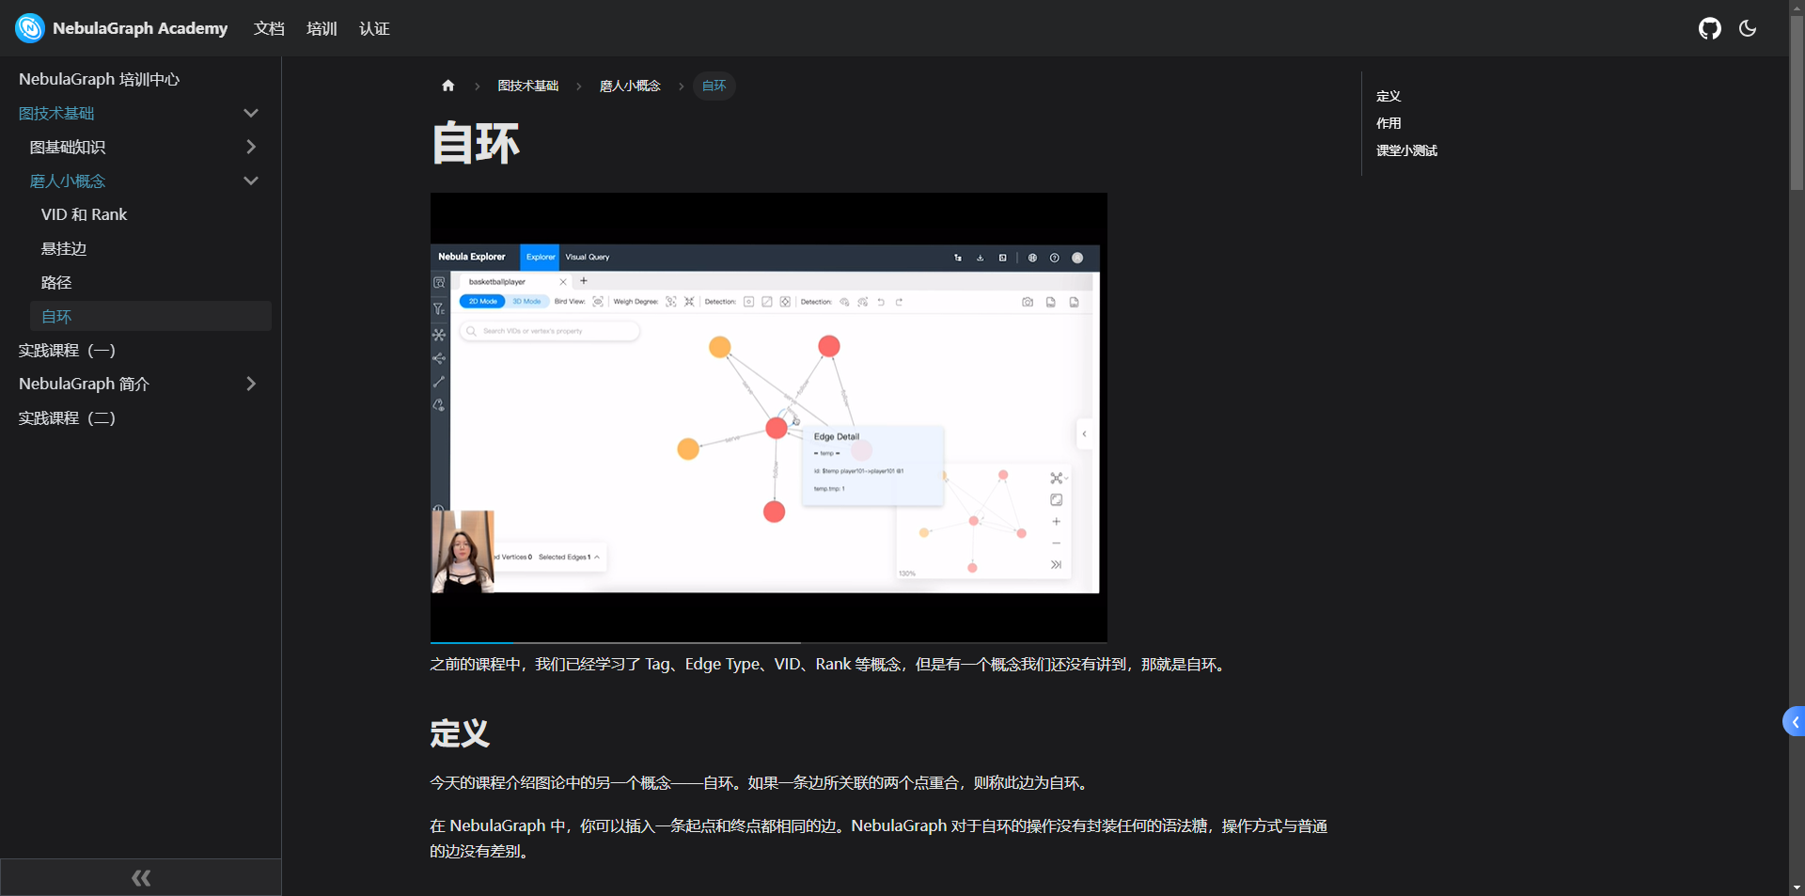Click NebulaGraph Academy site title
This screenshot has height=896, width=1805.
(140, 28)
